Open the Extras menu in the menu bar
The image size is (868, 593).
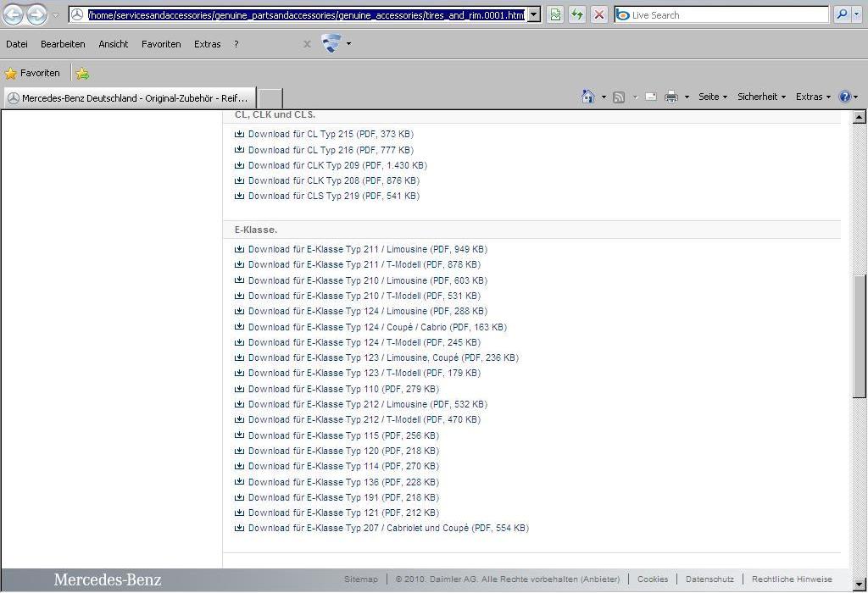click(208, 44)
